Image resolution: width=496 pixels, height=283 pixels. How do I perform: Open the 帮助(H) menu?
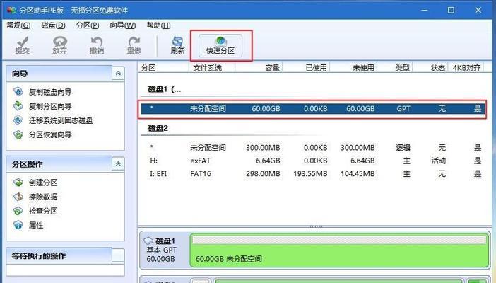(x=158, y=25)
